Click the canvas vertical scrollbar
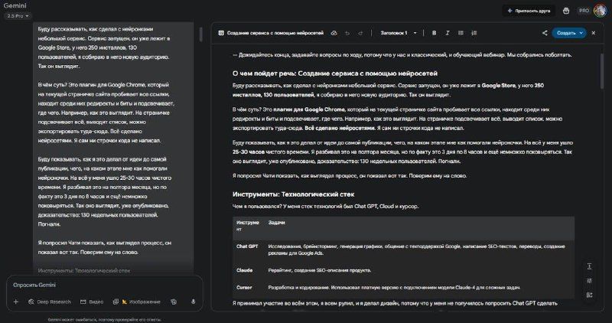Screen dimensions: 612x323 pyautogui.click(x=602, y=71)
